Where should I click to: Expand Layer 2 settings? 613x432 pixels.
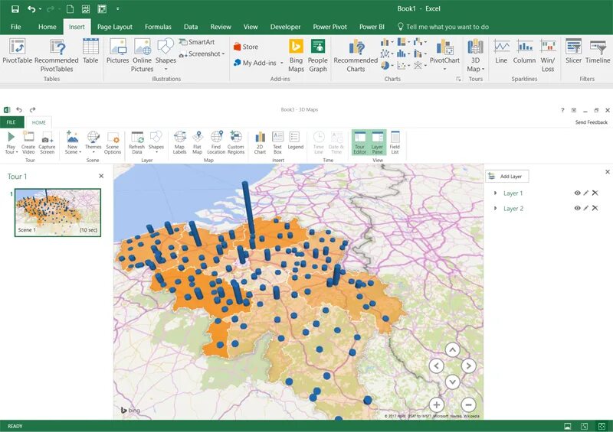[495, 209]
